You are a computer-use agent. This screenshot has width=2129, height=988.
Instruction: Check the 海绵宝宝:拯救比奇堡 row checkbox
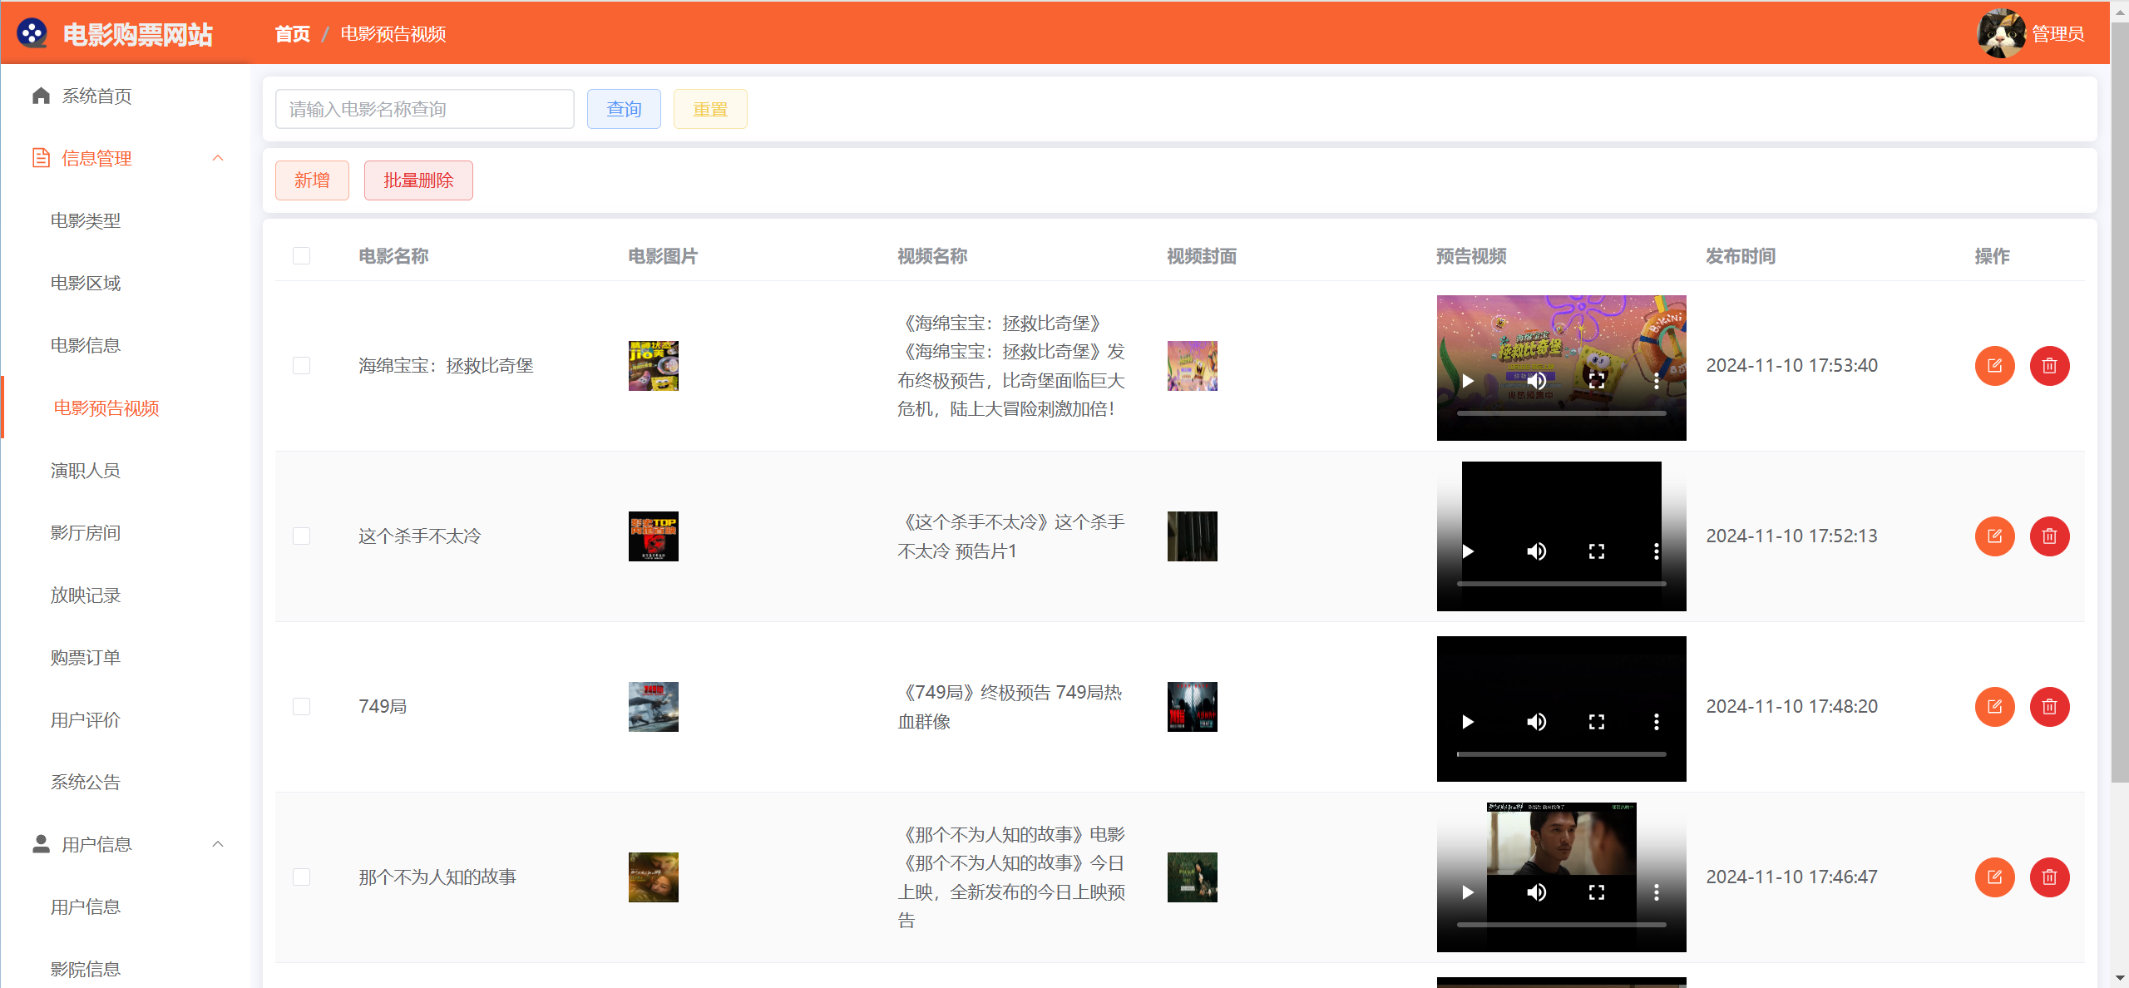301,366
